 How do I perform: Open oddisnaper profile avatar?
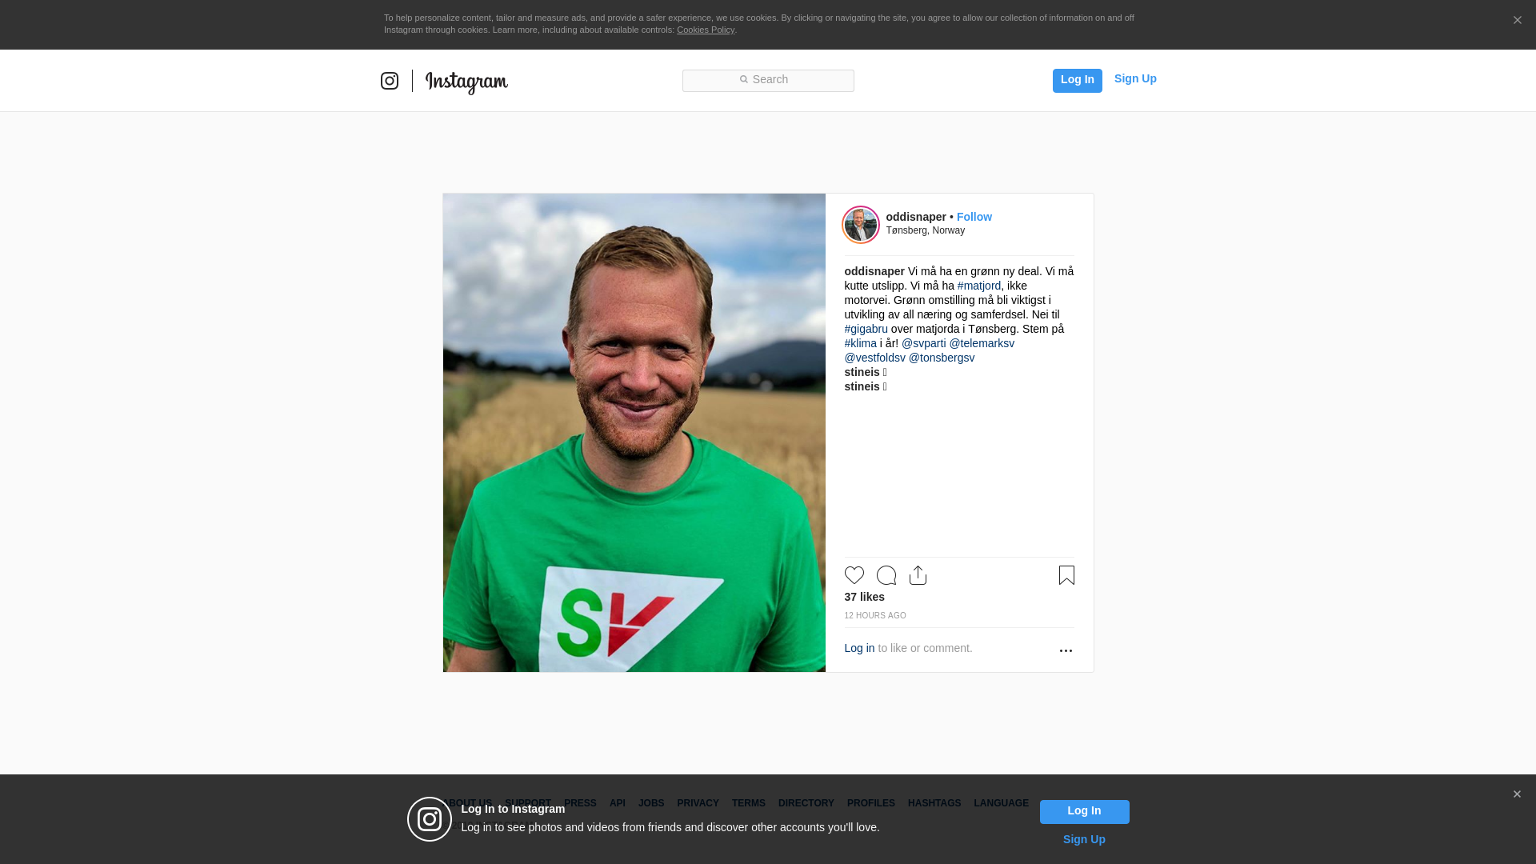861,225
